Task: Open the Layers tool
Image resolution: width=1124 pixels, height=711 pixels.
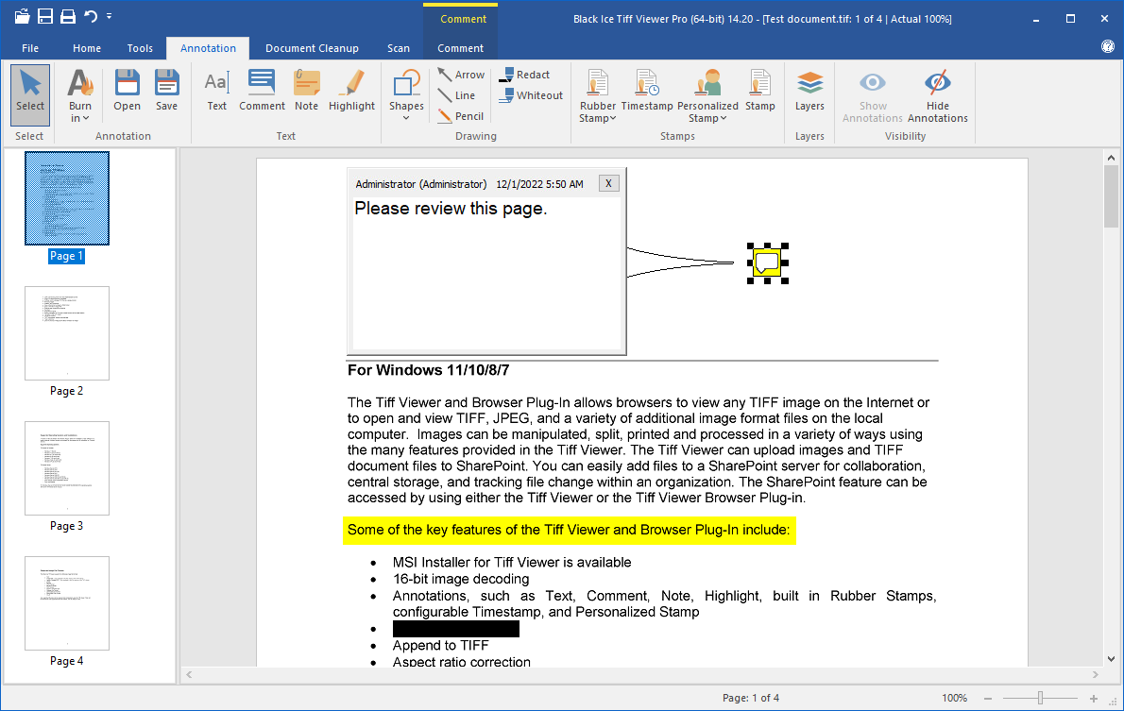Action: tap(809, 92)
